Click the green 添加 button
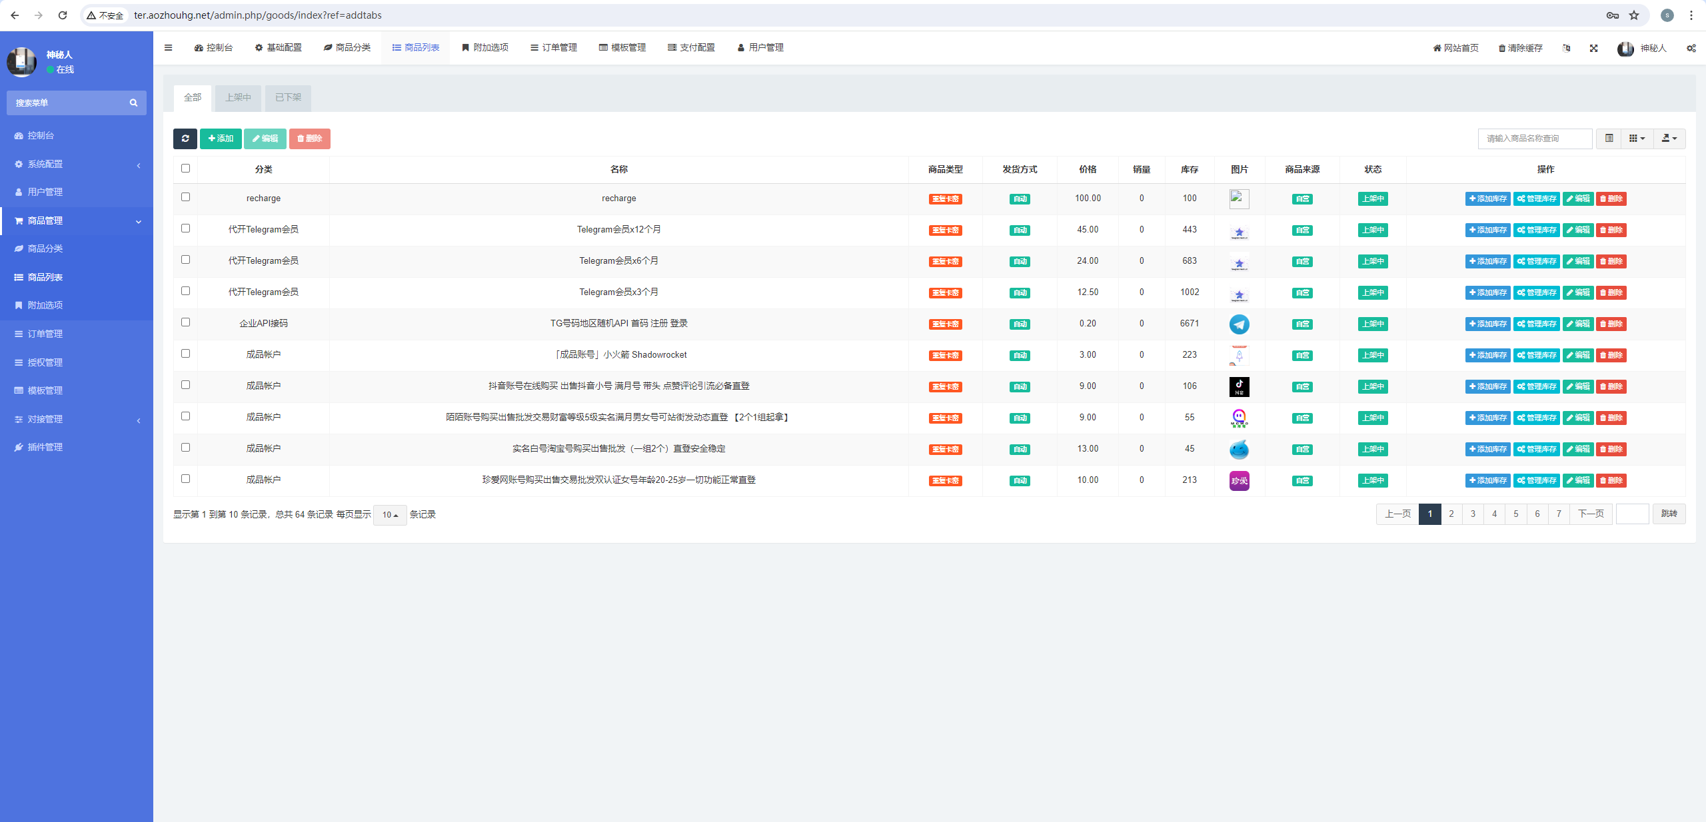The image size is (1706, 822). tap(221, 139)
